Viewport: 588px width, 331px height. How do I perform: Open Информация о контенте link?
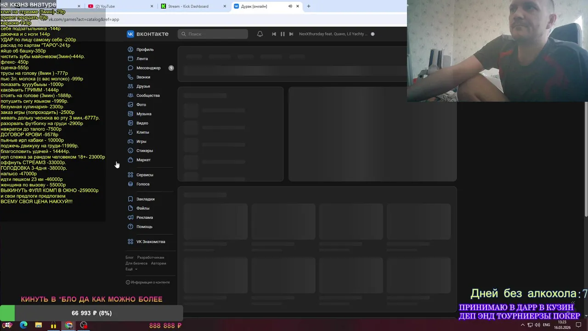148,282
